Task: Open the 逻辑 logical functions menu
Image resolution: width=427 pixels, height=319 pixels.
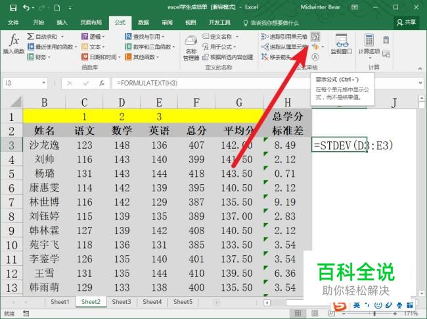Action: 93,37
